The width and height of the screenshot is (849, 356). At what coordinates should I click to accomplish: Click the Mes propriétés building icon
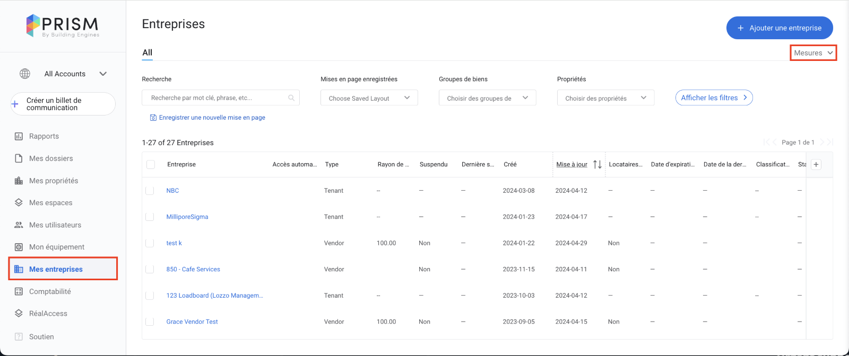click(19, 181)
